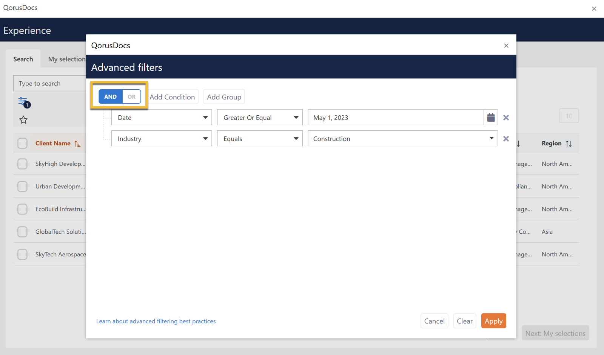
Task: Select the EcoBuild Infrastru... row checkbox
Action: pos(23,209)
